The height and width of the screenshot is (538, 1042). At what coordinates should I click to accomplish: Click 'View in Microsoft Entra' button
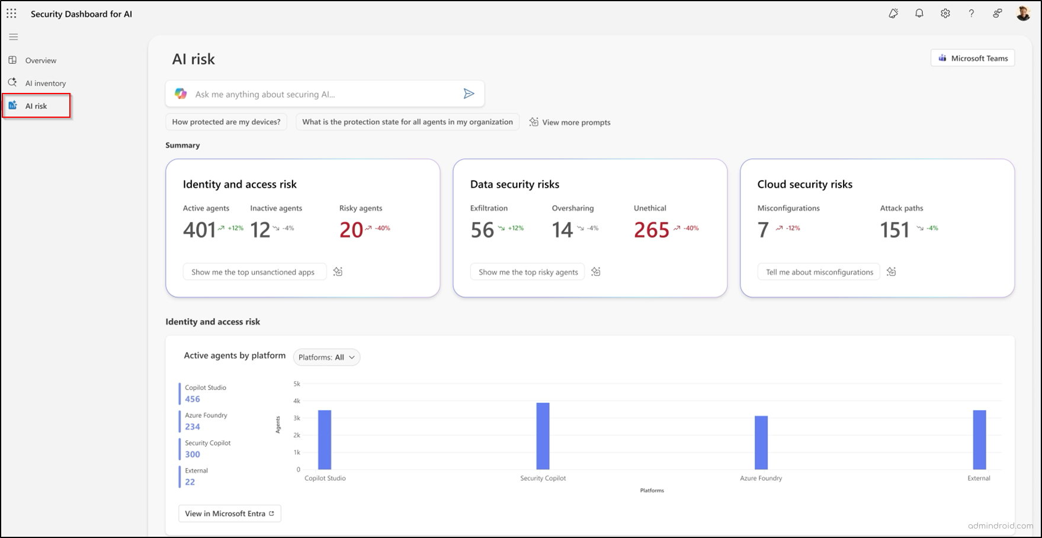[229, 513]
